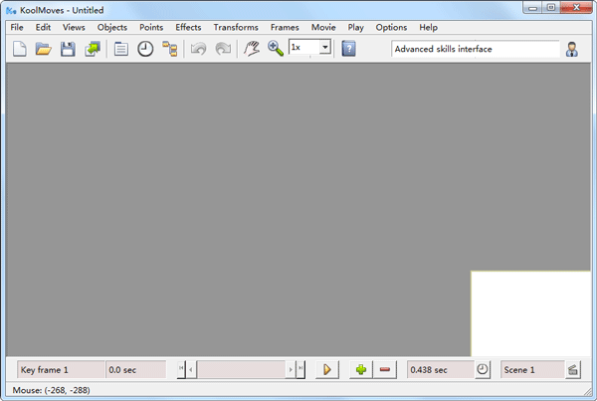Click the Key frame 1 field
Viewport: 597px width, 401px height.
[x=61, y=370]
